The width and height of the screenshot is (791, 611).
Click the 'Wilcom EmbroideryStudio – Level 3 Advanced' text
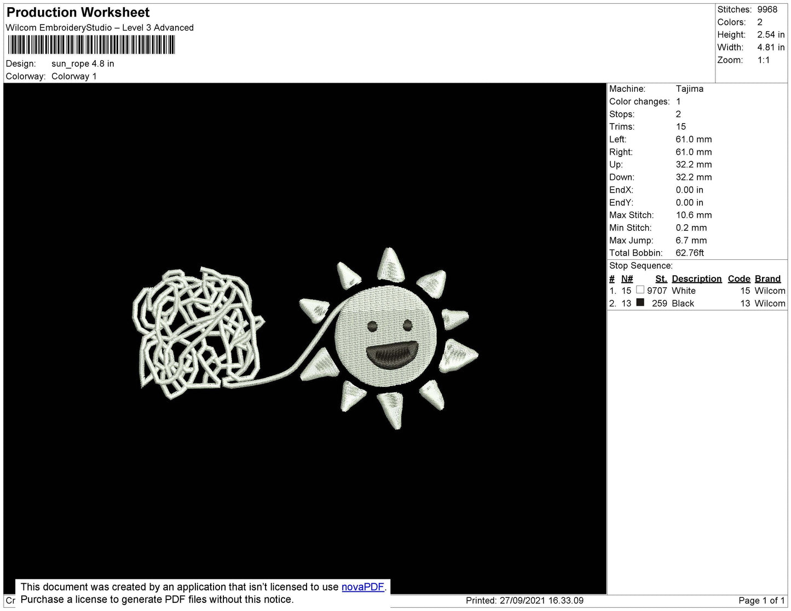point(100,28)
